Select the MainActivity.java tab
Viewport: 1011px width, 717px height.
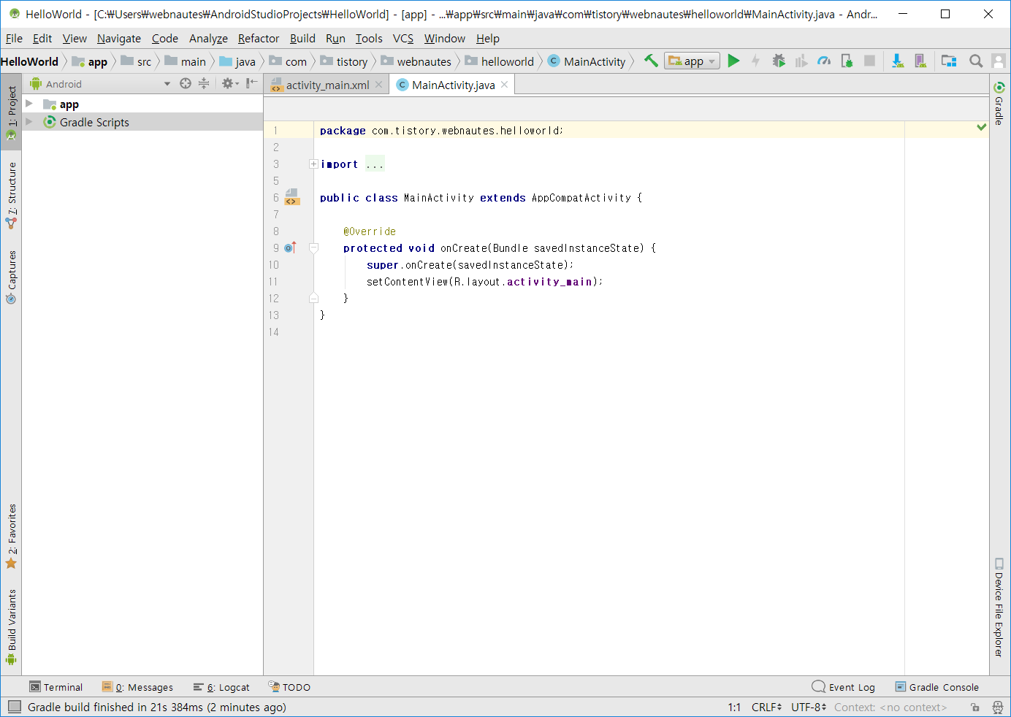[x=452, y=85]
